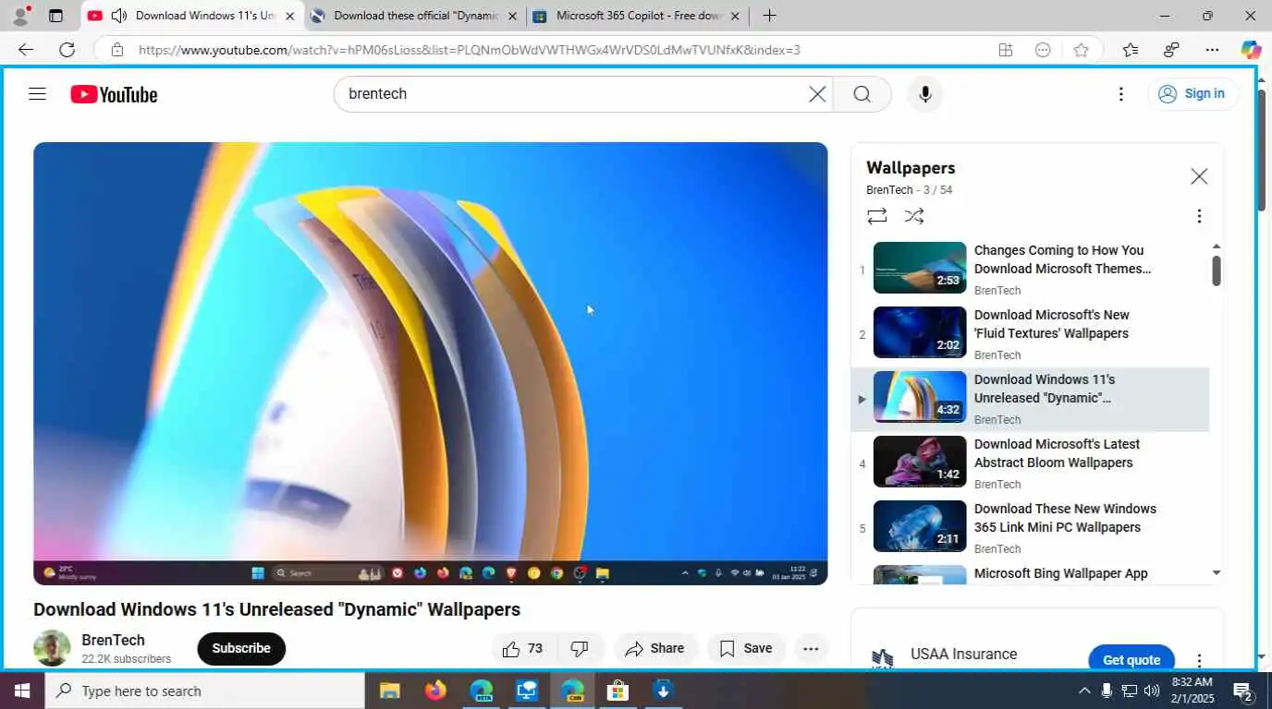
Task: Clear the brentech search query
Action: click(817, 93)
